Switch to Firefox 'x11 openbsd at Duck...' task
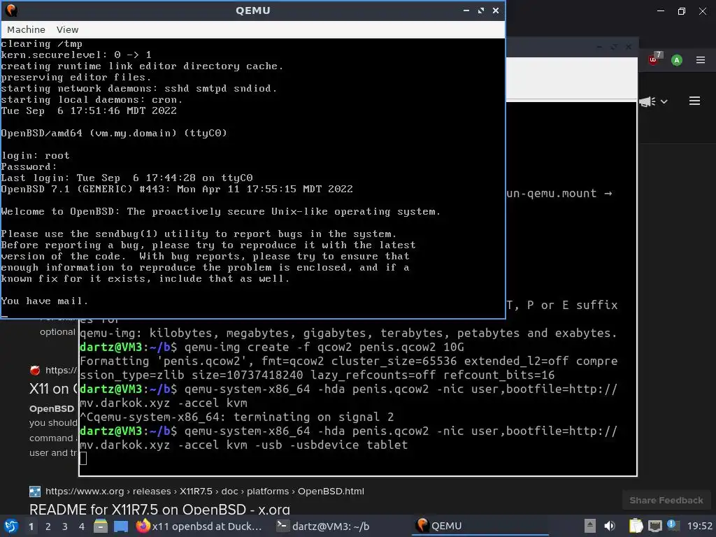Image resolution: width=716 pixels, height=537 pixels. 199,526
